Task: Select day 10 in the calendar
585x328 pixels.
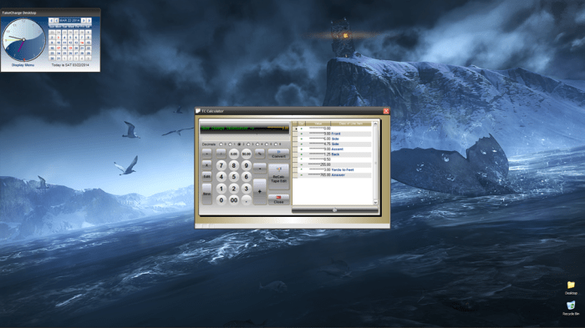Action: [58, 43]
